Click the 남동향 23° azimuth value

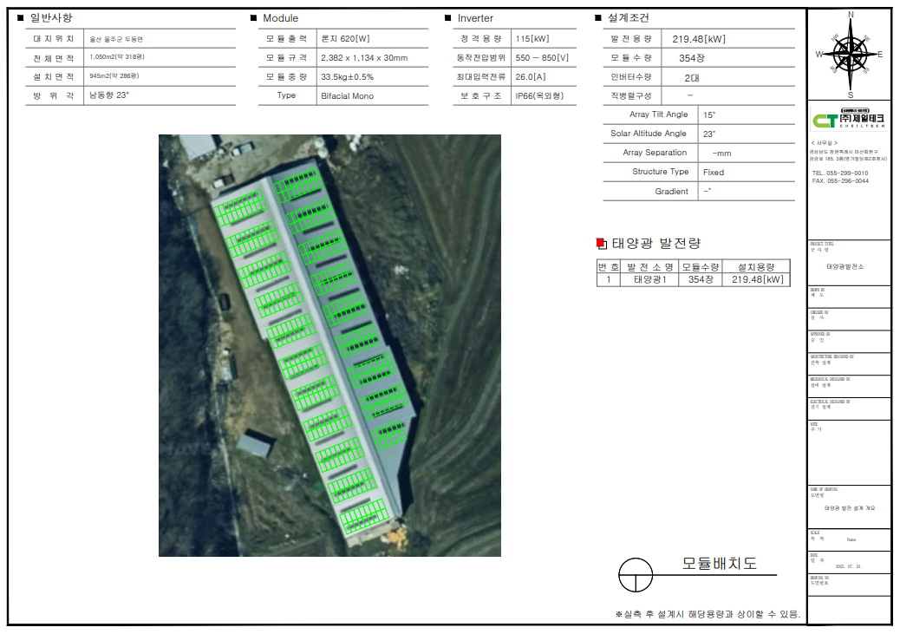pyautogui.click(x=109, y=95)
